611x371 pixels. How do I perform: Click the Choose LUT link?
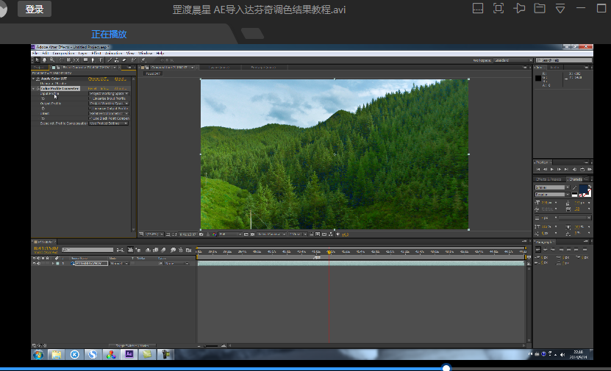click(99, 79)
